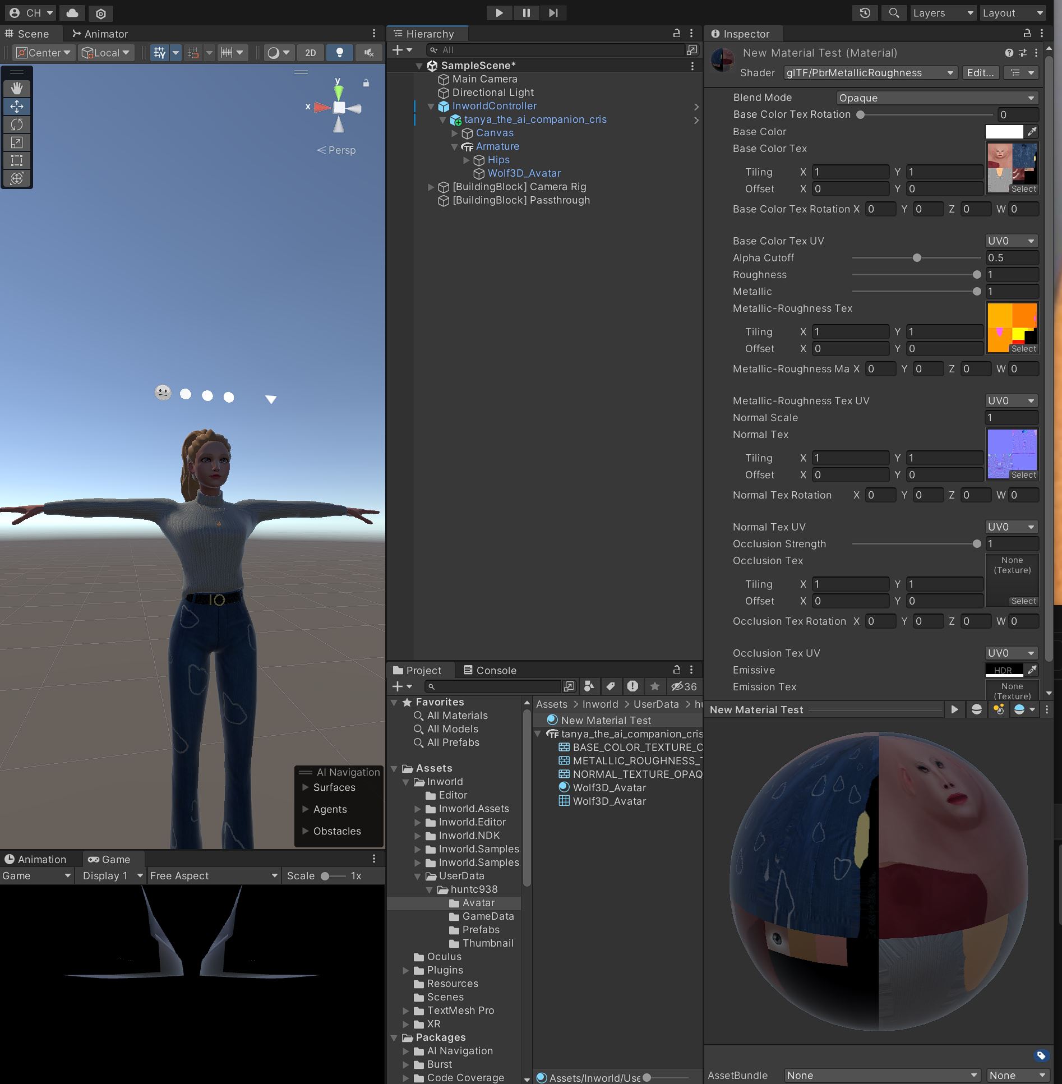This screenshot has height=1084, width=1062.
Task: Toggle the Project panel lock
Action: [x=677, y=670]
